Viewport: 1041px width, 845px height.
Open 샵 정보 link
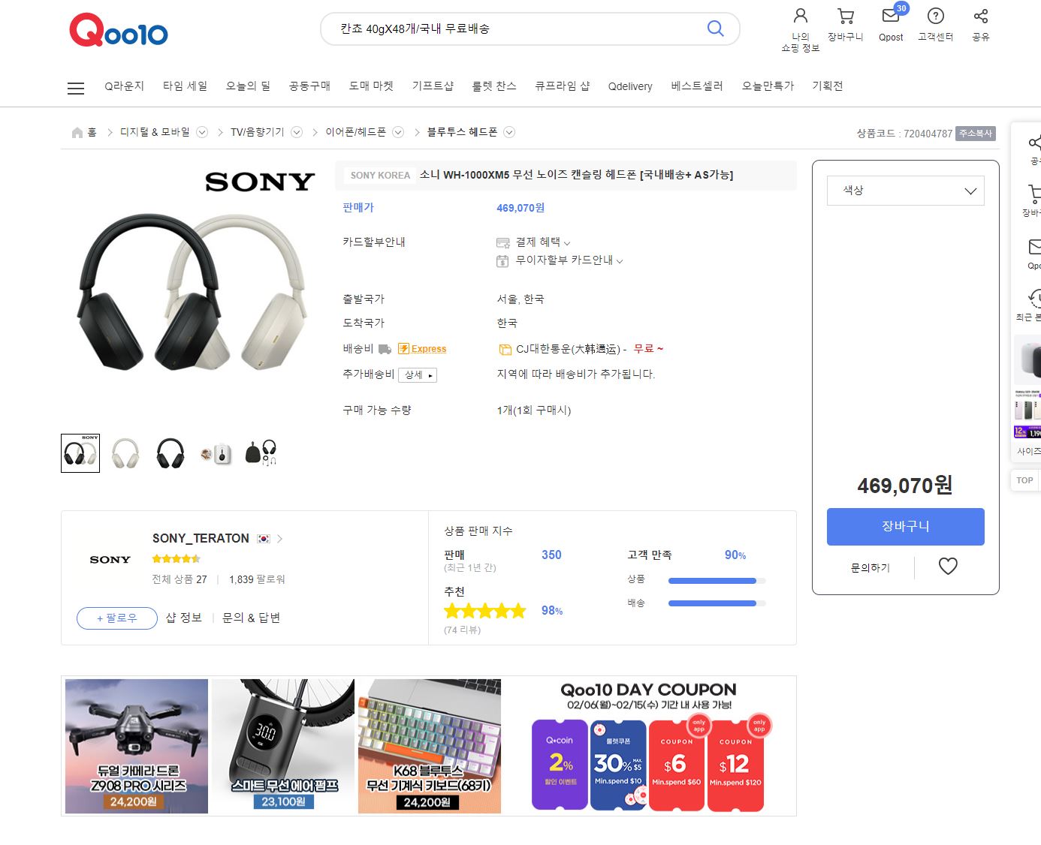click(x=183, y=618)
